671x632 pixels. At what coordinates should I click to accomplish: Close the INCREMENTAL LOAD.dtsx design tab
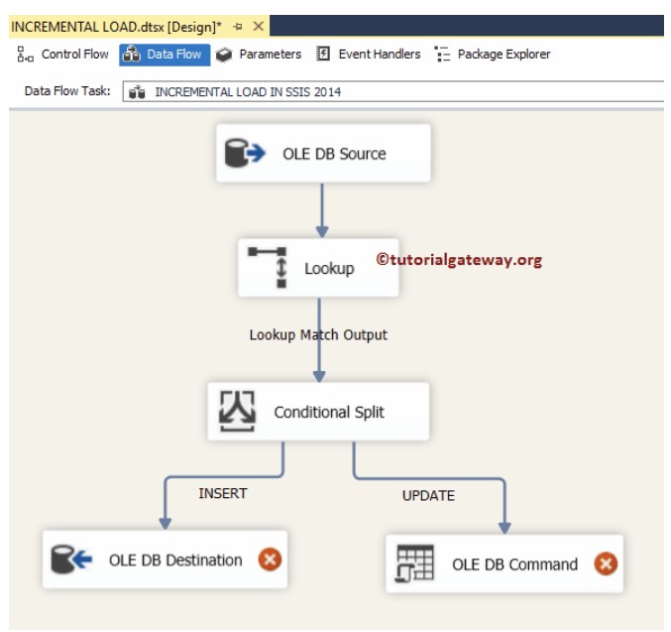[x=259, y=27]
